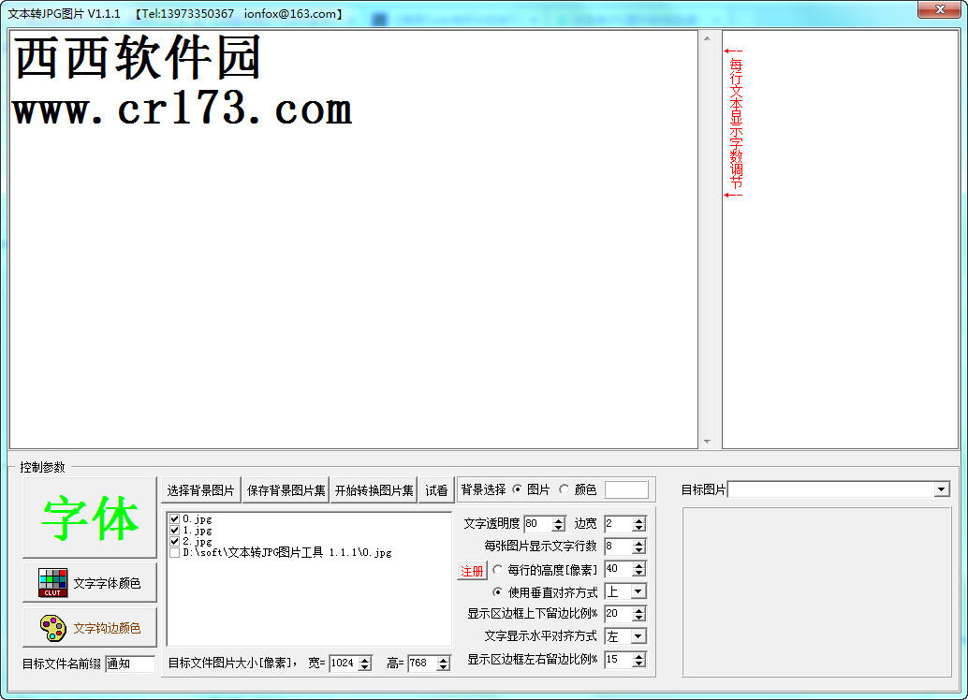Select the 每行的高度[像素] radio option
The height and width of the screenshot is (700, 968).
[x=498, y=569]
